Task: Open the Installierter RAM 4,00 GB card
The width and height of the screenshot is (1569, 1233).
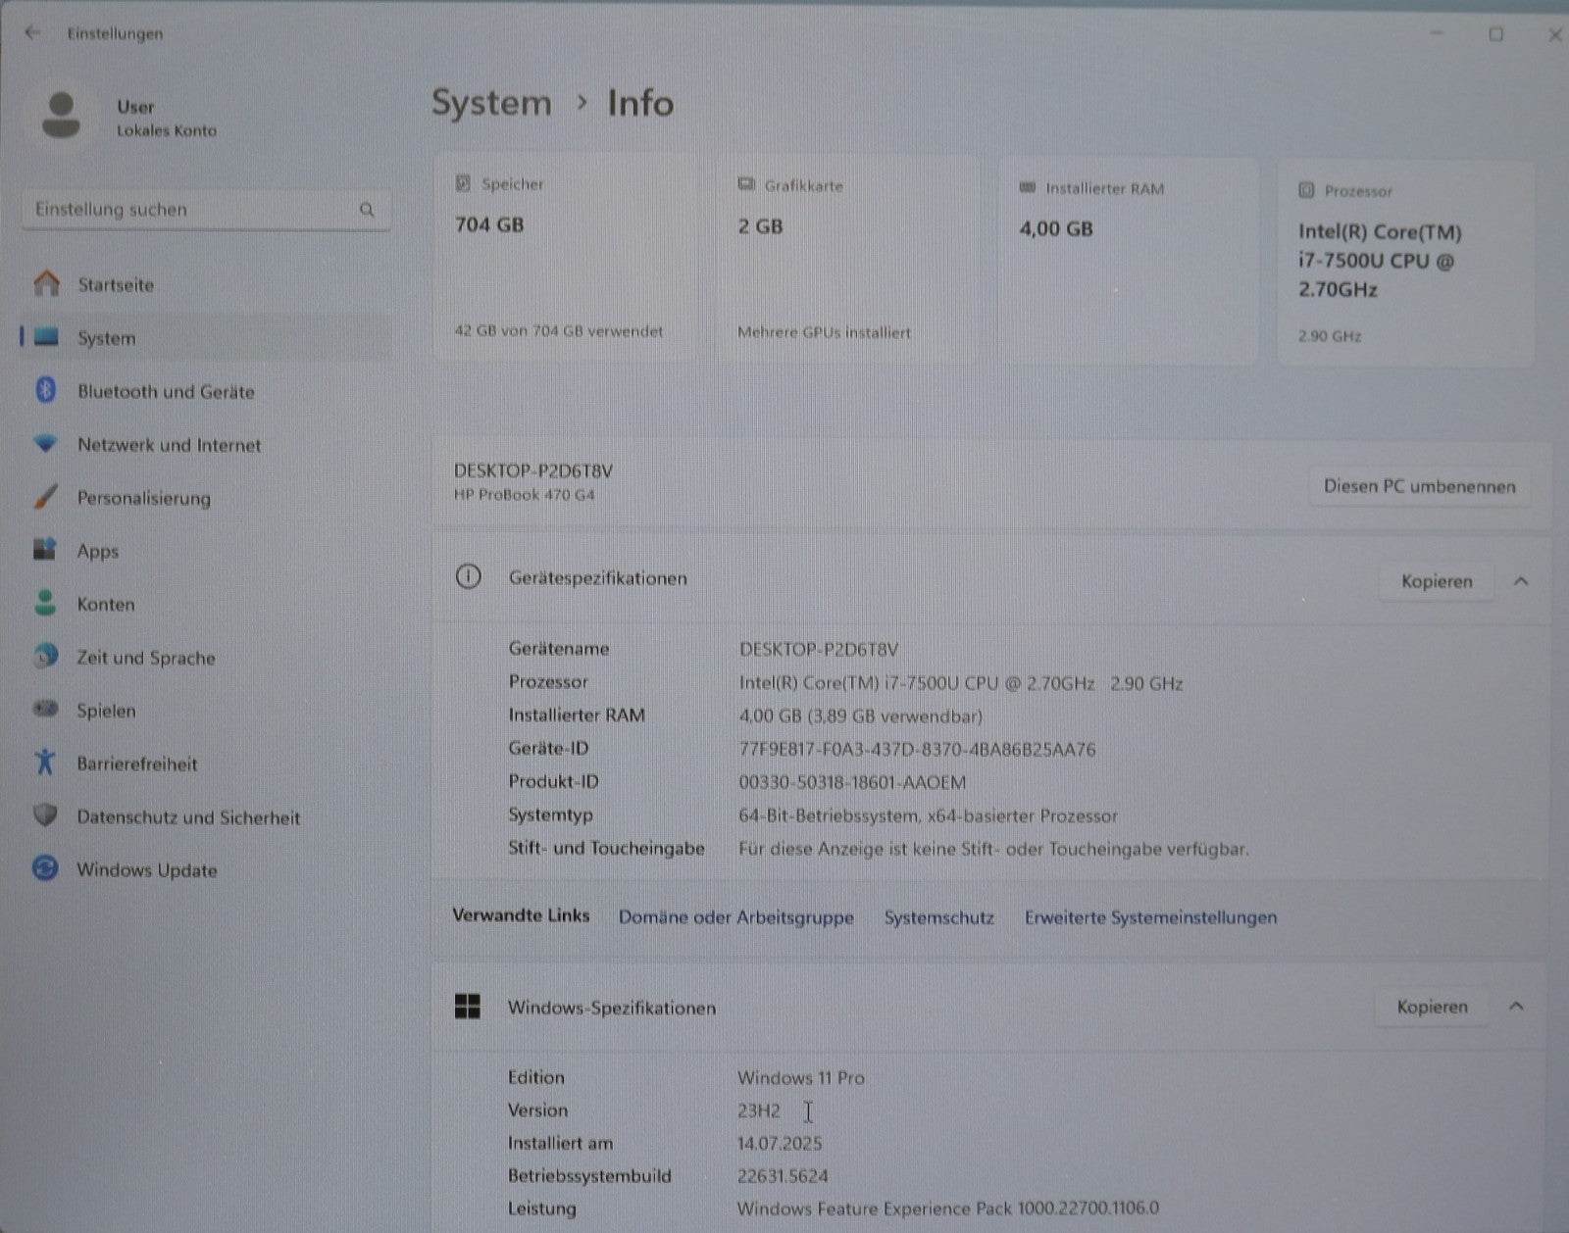Action: point(1128,262)
